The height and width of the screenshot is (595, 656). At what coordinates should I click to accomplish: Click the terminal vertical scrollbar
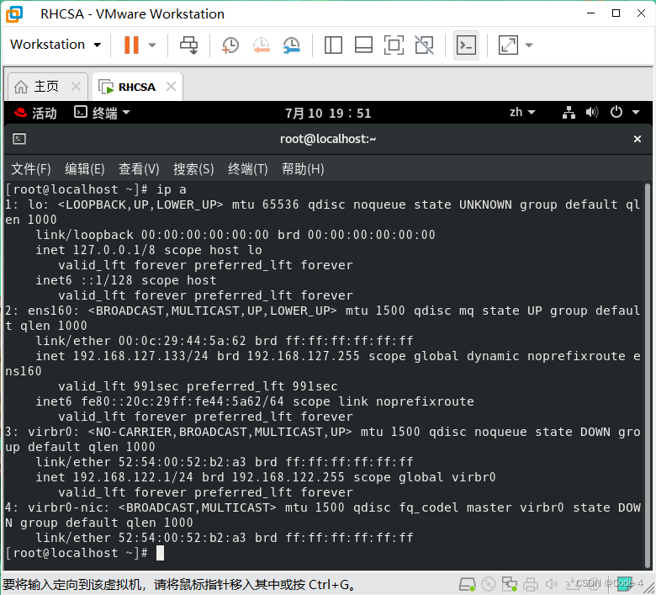648,375
